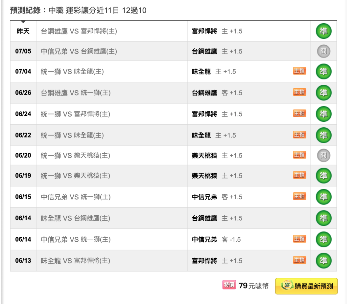The height and width of the screenshot is (304, 355).
Task: Click the matchup 台鋼雄鷹 VS 統一獅(主)
Action: point(76,93)
